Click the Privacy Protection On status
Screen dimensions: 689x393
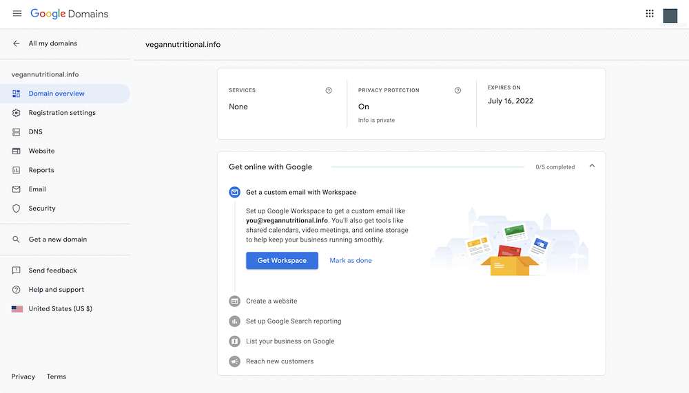363,107
